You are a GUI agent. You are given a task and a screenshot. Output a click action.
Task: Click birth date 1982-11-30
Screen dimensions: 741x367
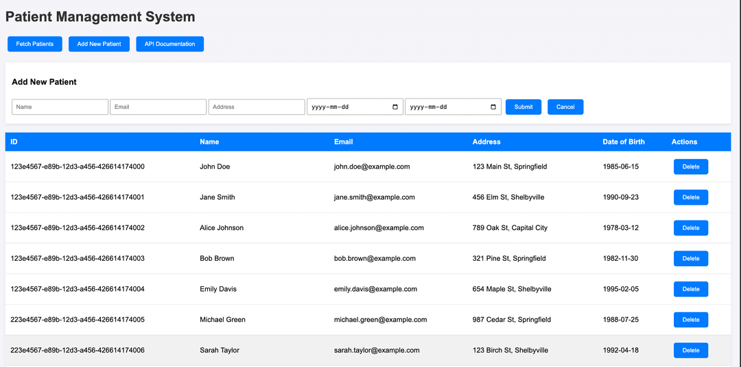point(620,259)
